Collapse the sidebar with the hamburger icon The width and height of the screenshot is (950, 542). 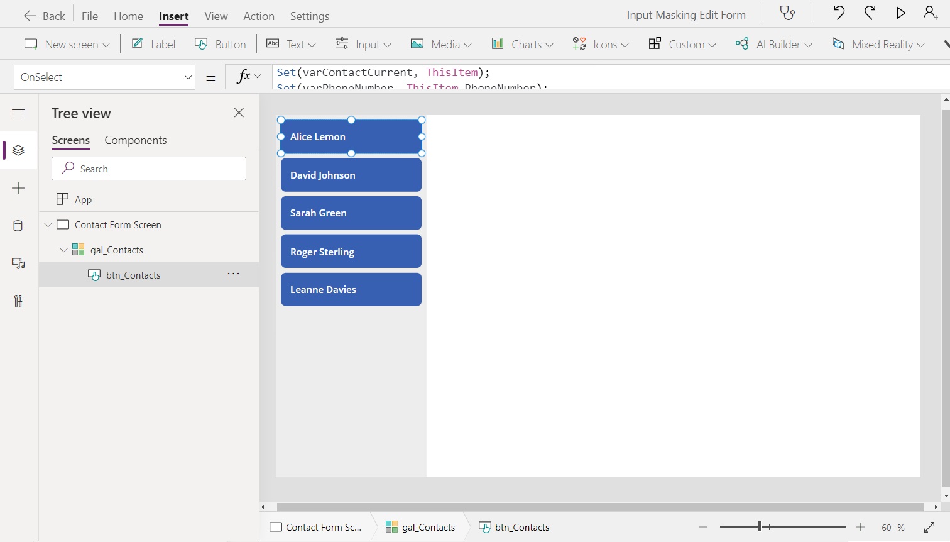point(18,113)
